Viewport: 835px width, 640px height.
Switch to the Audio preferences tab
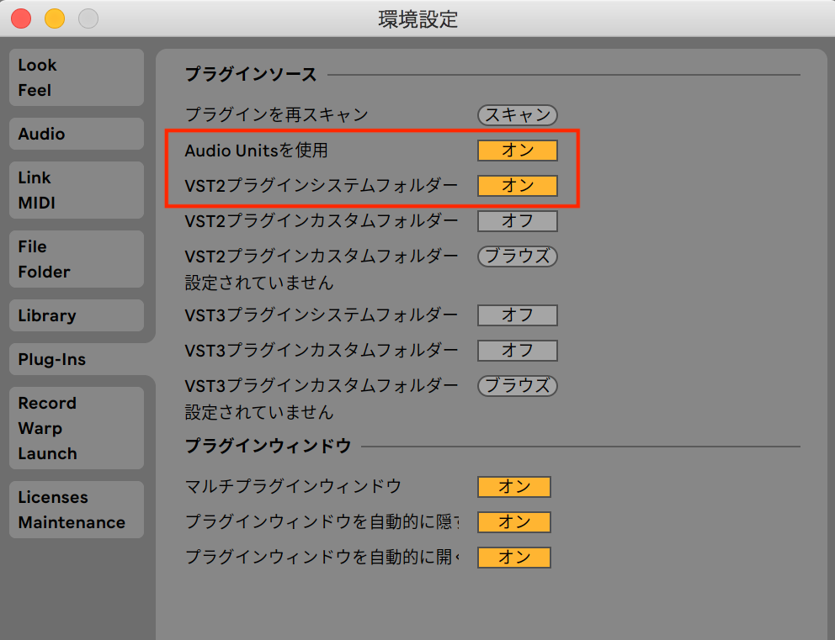pos(77,134)
